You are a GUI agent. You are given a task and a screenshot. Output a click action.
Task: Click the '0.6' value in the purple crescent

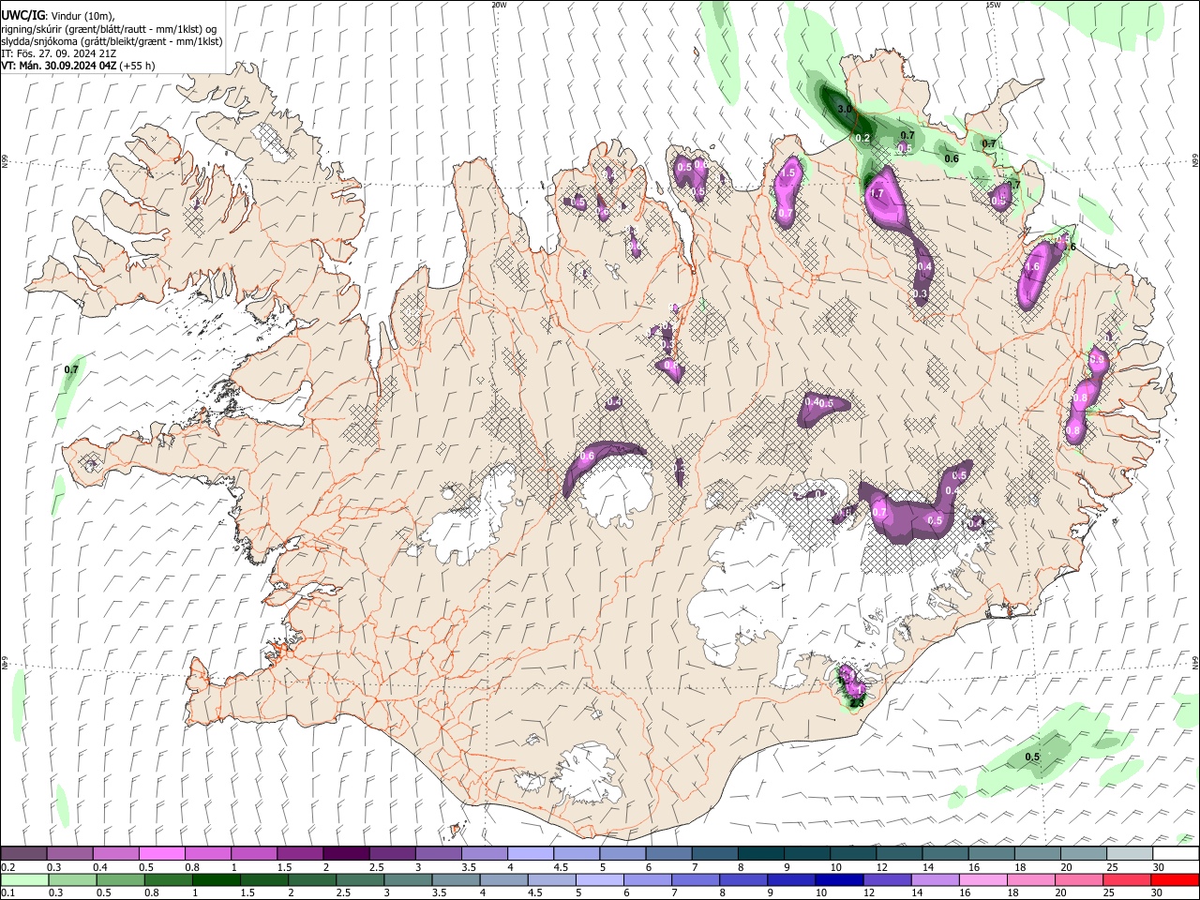coord(588,457)
